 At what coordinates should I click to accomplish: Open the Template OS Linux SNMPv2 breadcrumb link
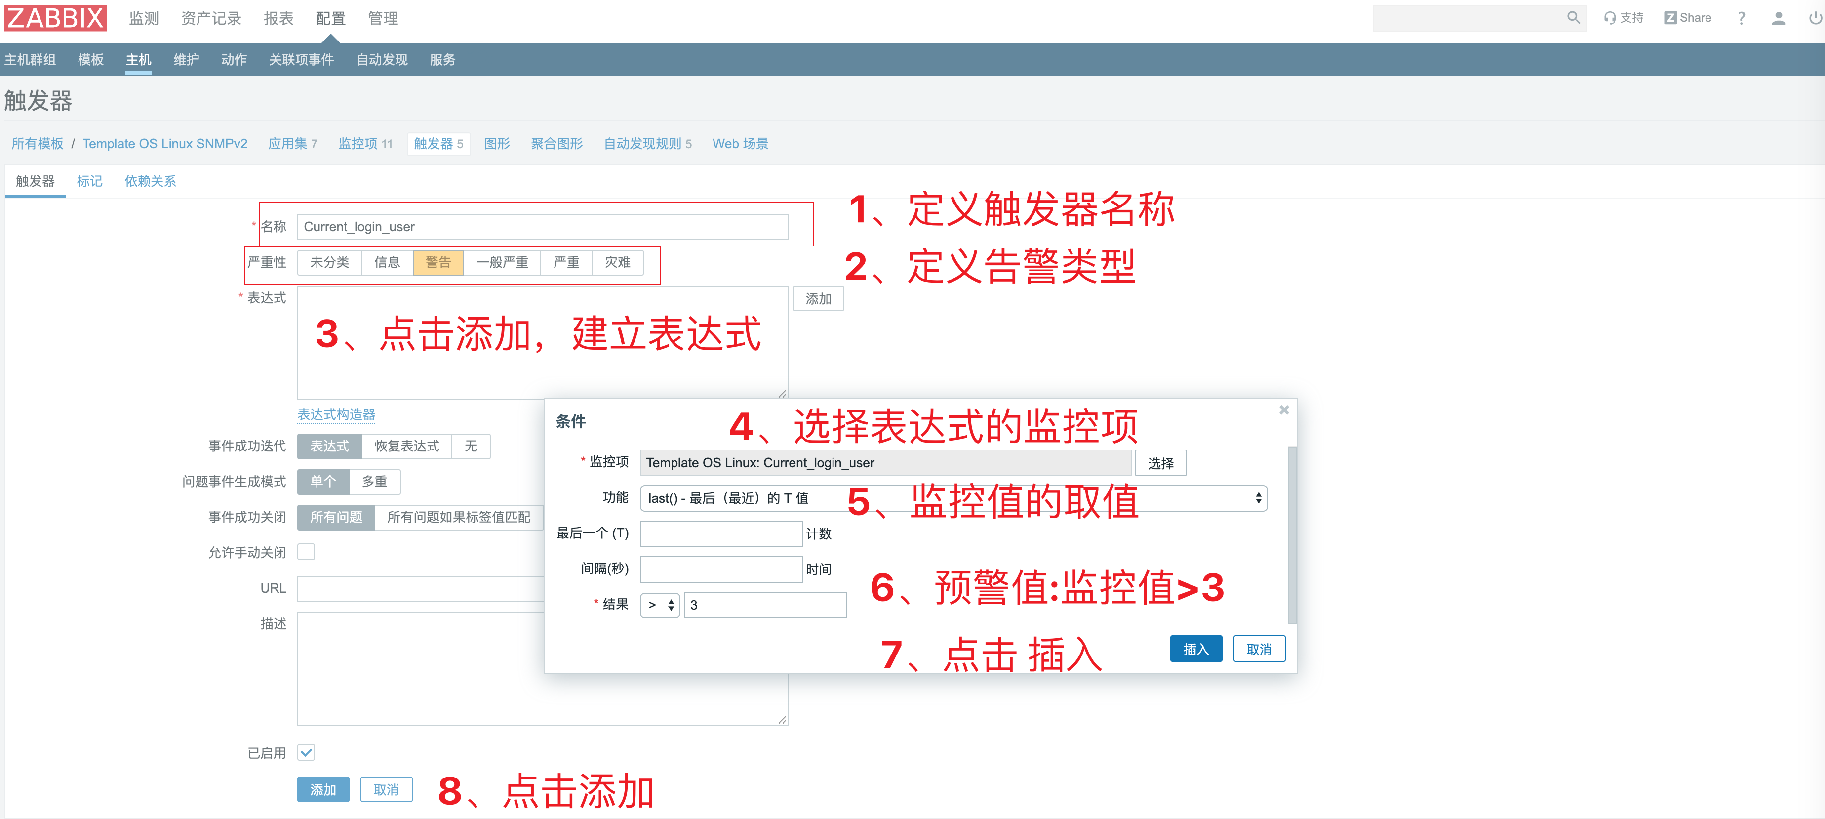pos(164,143)
